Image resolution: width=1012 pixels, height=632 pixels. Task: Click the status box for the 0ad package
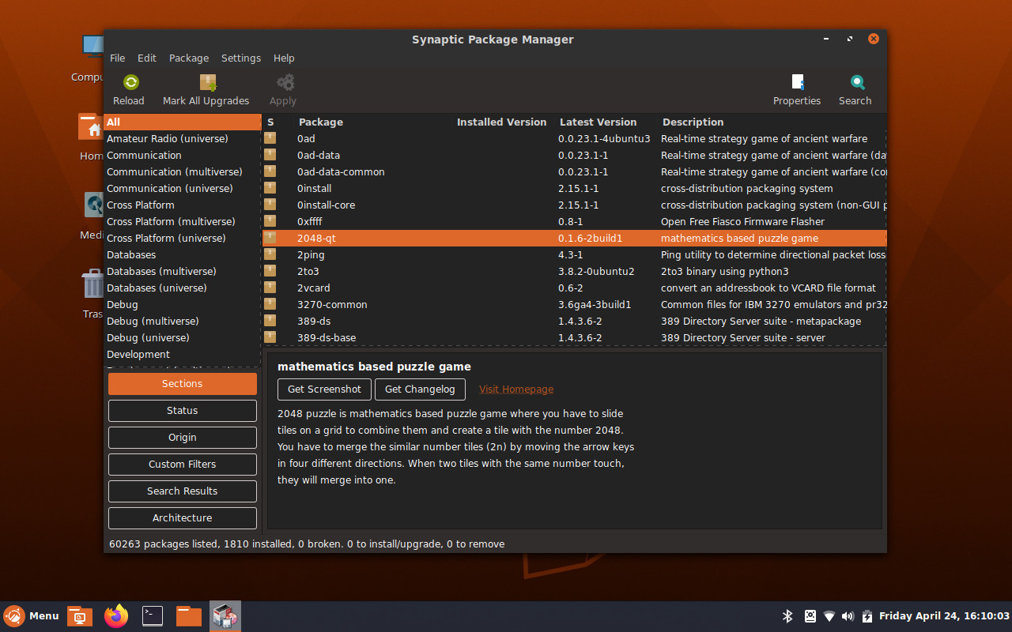(270, 138)
